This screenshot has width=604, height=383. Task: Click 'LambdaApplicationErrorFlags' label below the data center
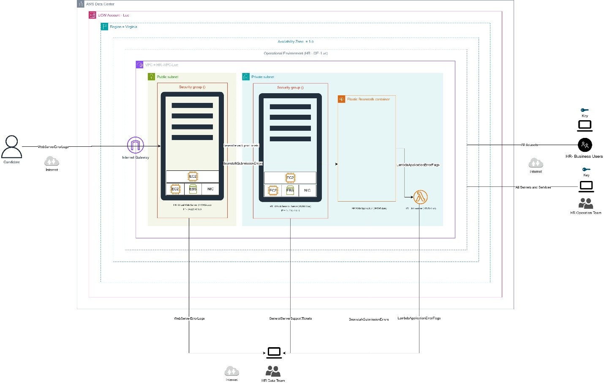tap(419, 318)
